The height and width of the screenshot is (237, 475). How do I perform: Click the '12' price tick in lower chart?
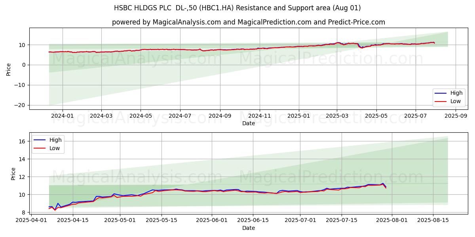23,177
